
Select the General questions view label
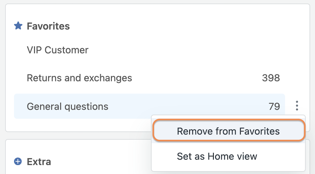68,106
